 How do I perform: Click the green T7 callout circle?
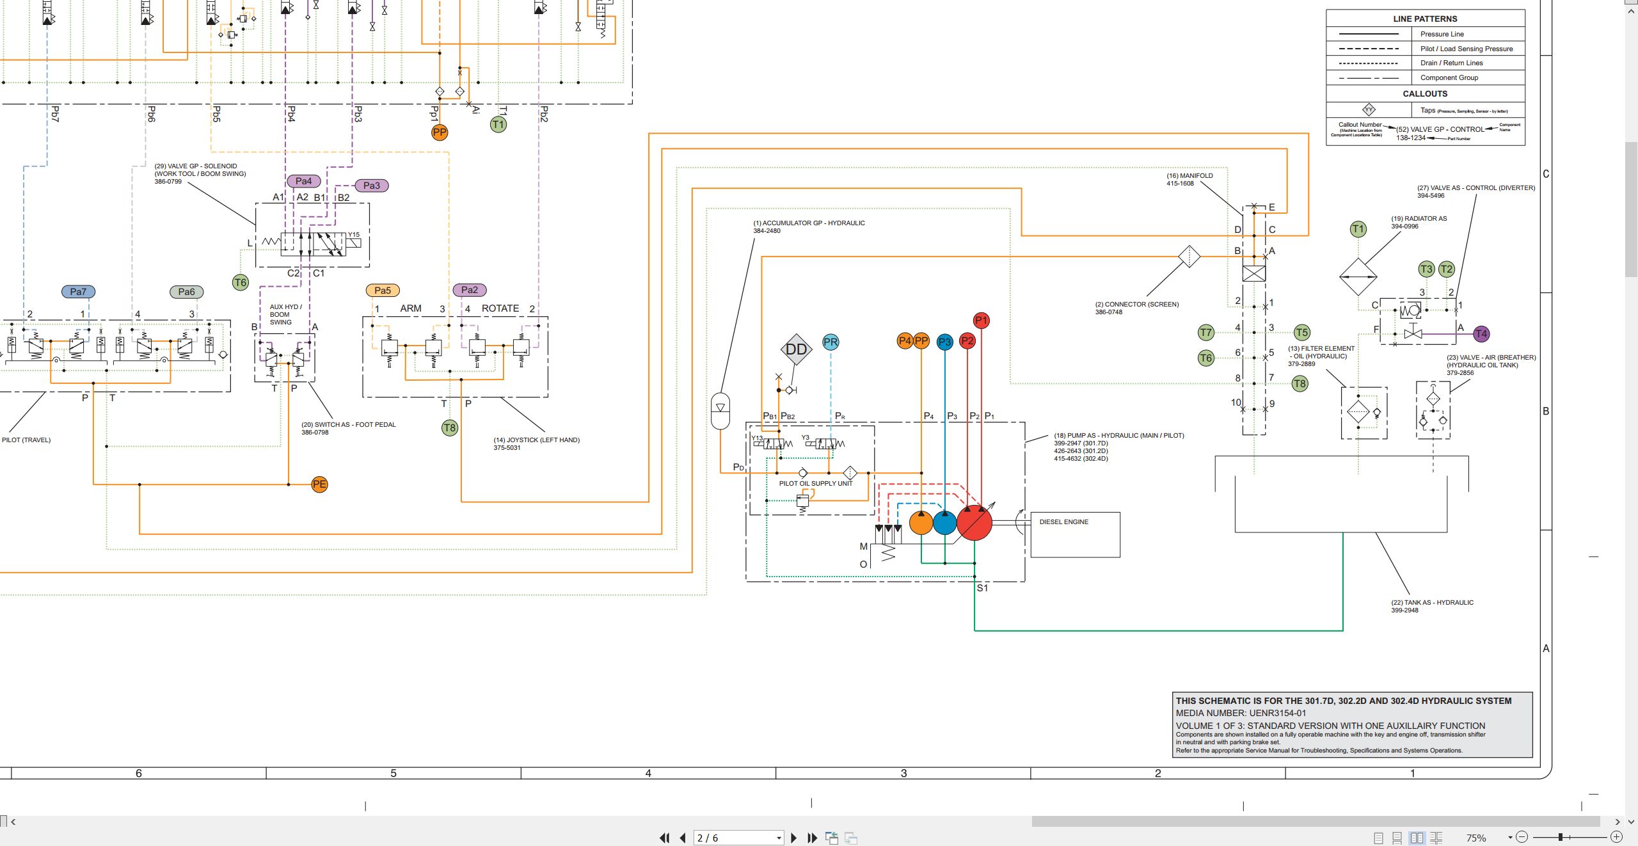click(1206, 332)
